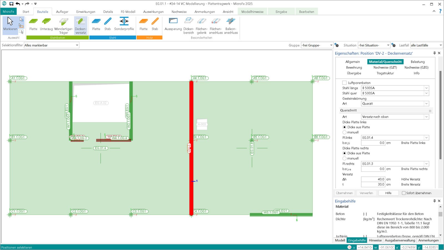Choose the Flächengelenk tool
This screenshot has width=444, height=250.
(x=202, y=25)
